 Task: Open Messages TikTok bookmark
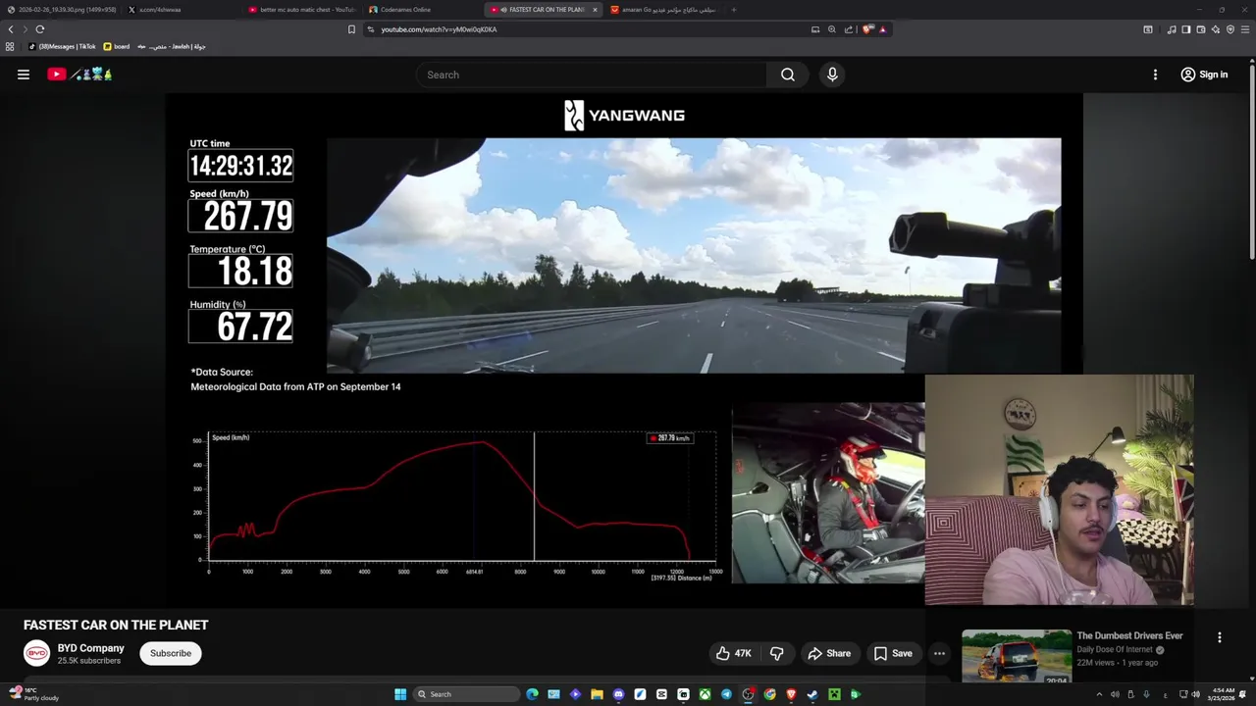[62, 46]
